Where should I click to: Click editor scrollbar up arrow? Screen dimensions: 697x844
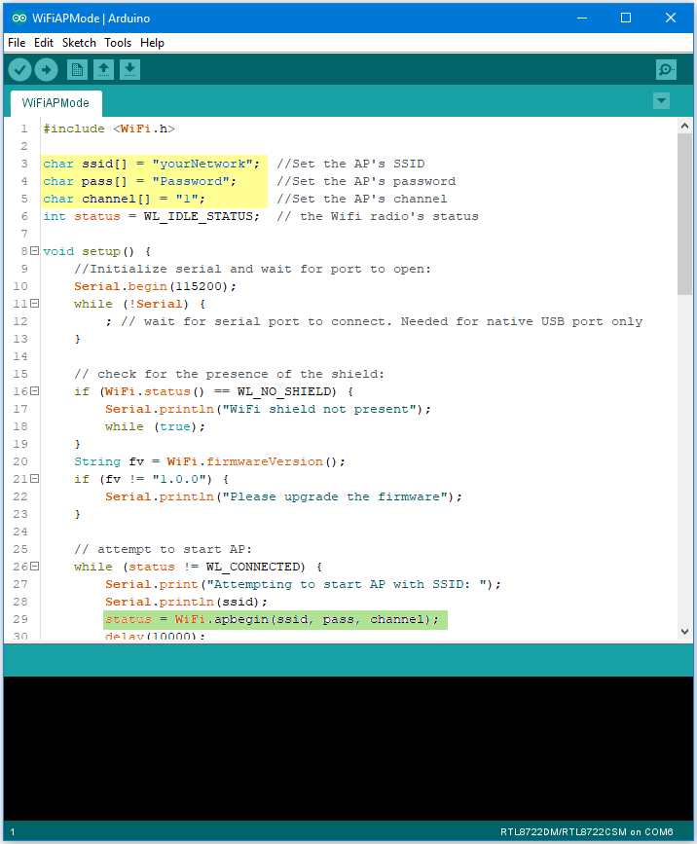click(684, 126)
